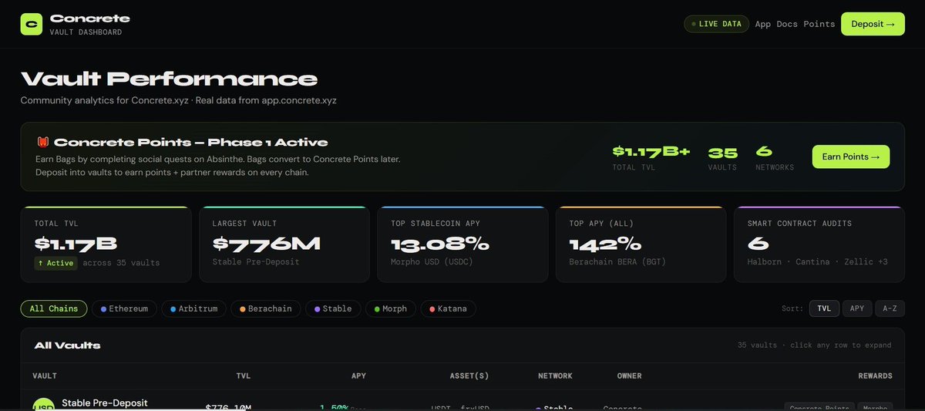Filter vaults by Katana chain
The height and width of the screenshot is (411, 925).
[448, 308]
